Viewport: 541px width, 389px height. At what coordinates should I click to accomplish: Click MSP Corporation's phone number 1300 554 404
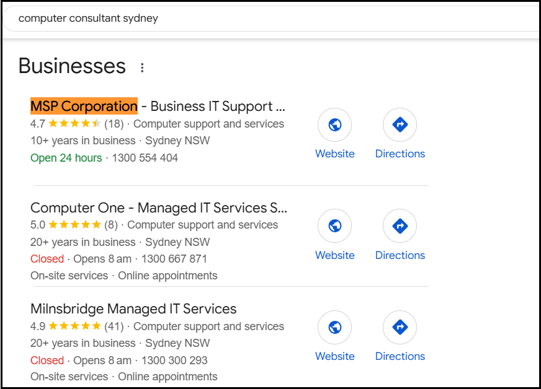(x=145, y=158)
